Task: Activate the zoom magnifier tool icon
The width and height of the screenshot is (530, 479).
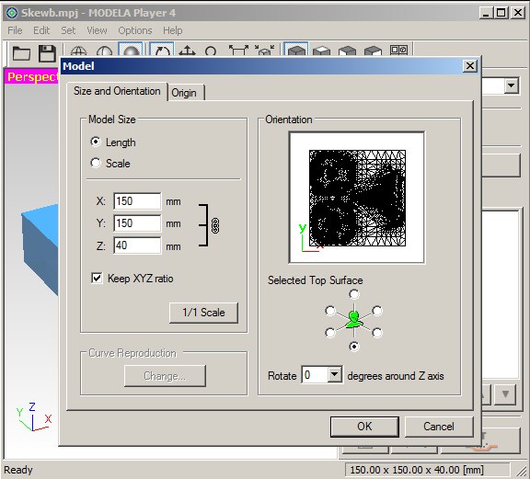Action: pos(211,51)
